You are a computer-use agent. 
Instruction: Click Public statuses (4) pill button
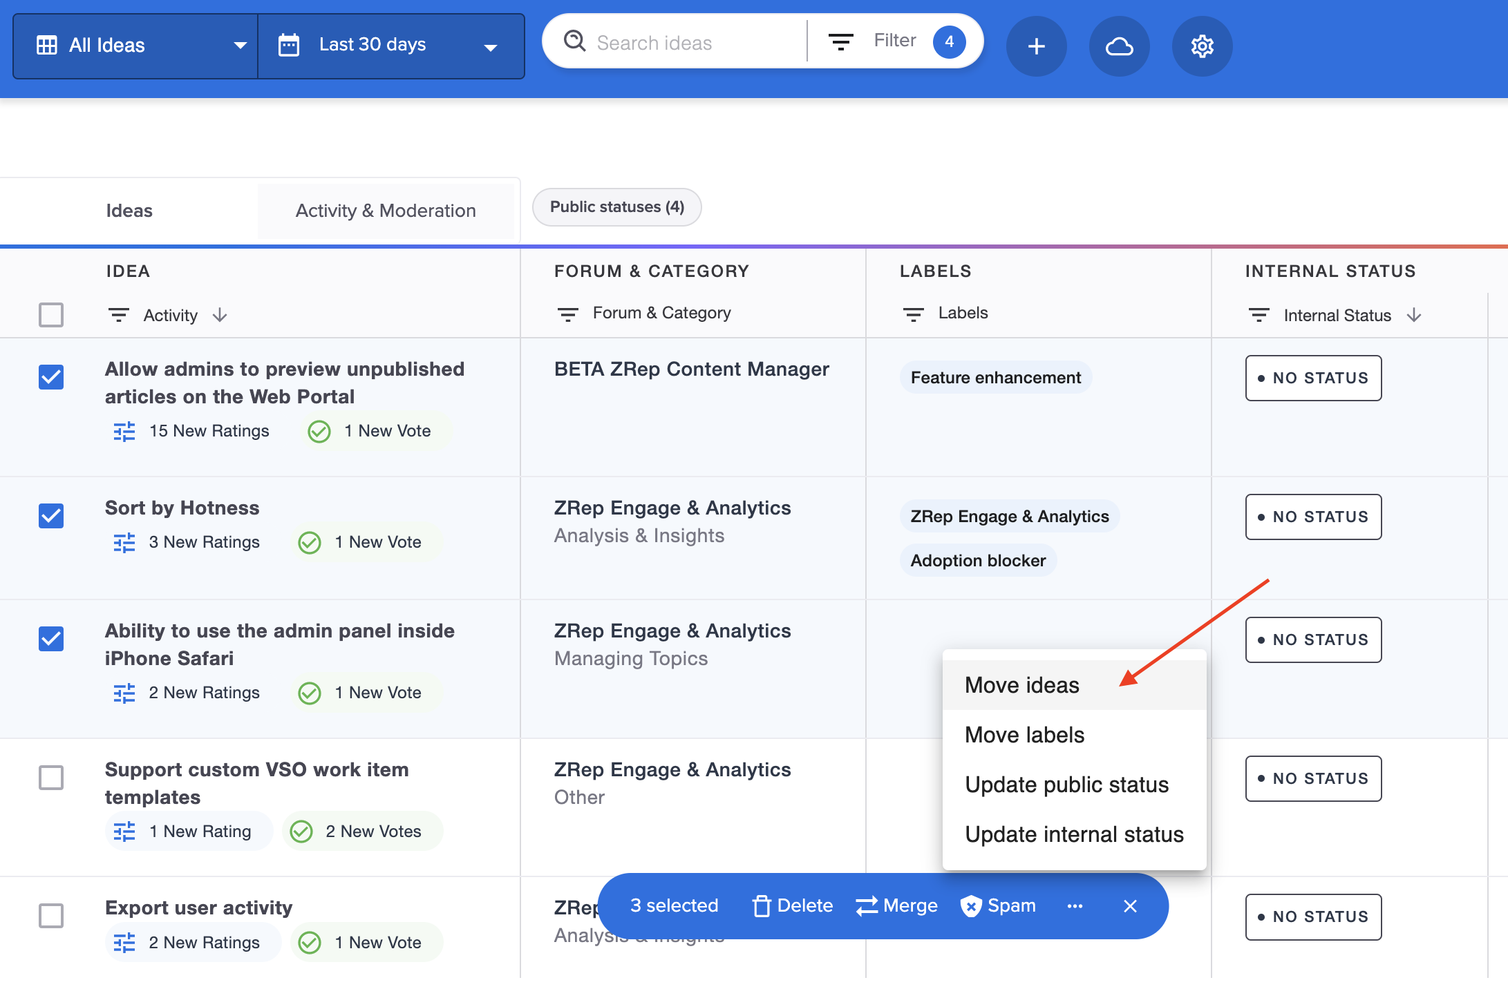point(617,207)
